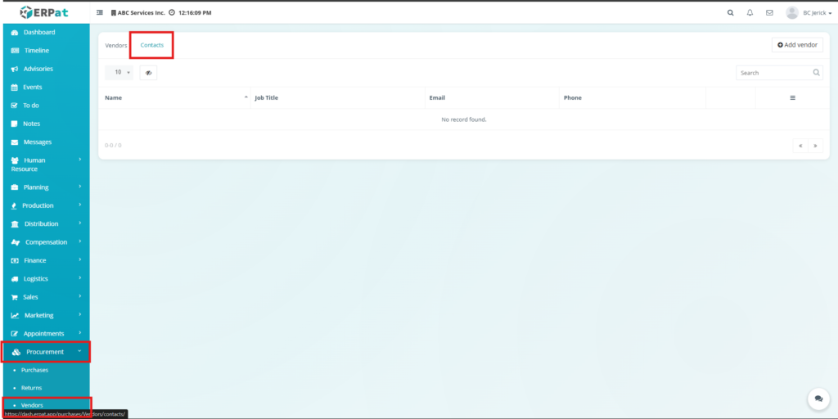The width and height of the screenshot is (838, 419).
Task: Expand the Human Resource sidebar menu
Action: (x=45, y=164)
